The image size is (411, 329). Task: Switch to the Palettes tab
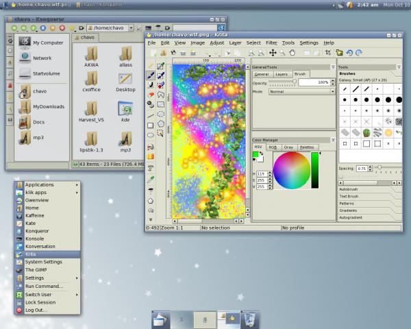tap(307, 147)
